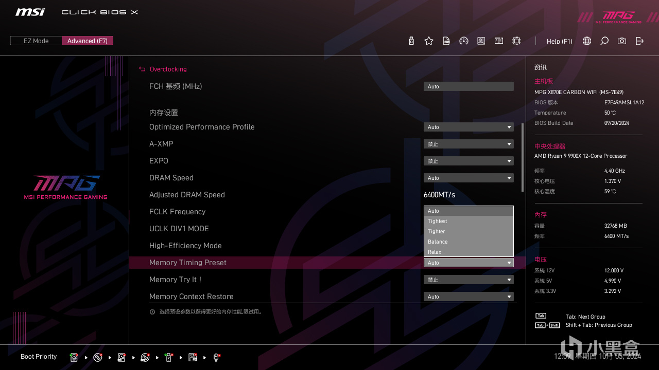Click the exit door-arrow icon
This screenshot has height=370, width=659.
pyautogui.click(x=639, y=41)
